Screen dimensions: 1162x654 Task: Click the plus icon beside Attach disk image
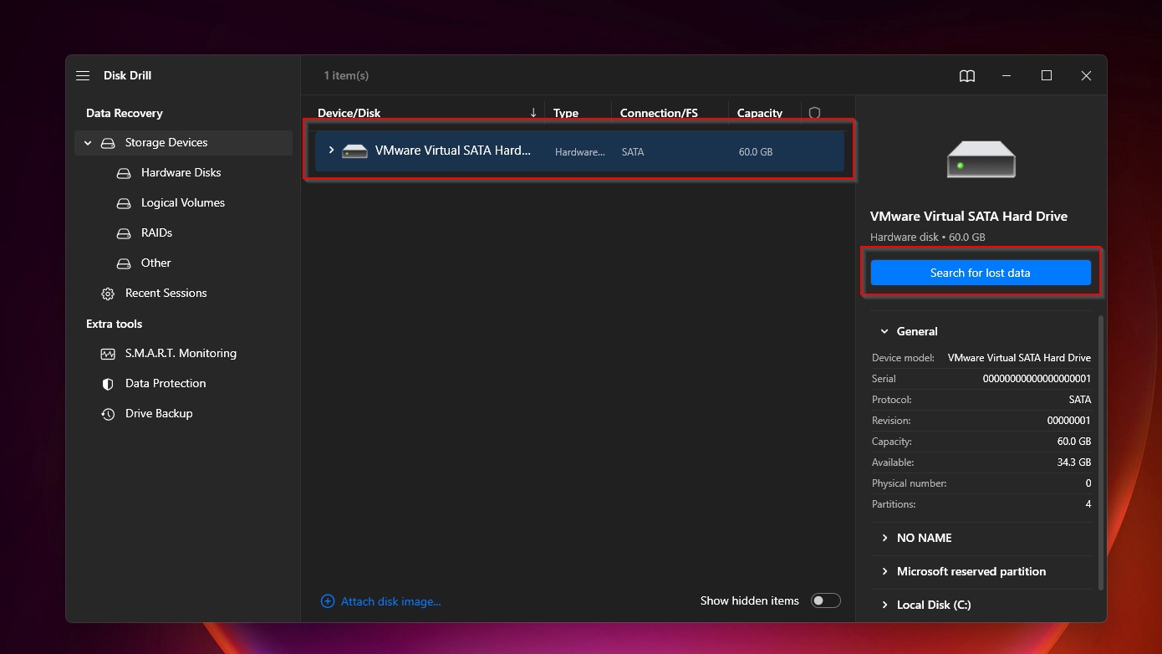click(328, 601)
